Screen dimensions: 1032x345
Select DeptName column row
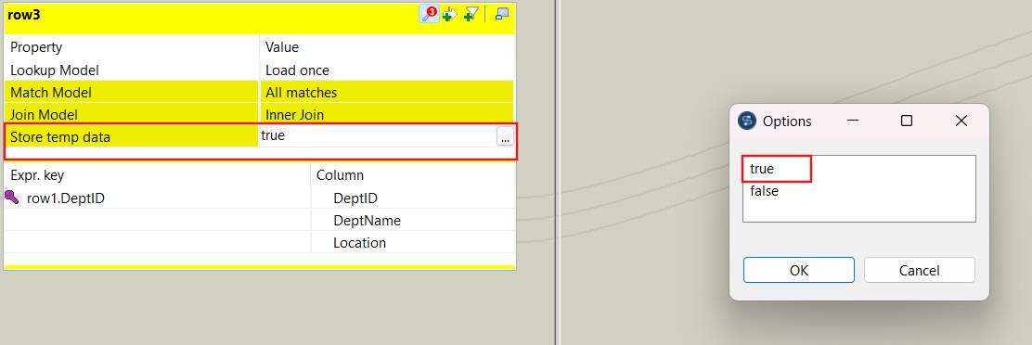coord(413,220)
